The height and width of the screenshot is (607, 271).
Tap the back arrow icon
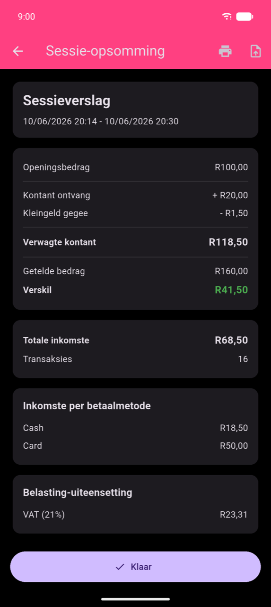(18, 51)
